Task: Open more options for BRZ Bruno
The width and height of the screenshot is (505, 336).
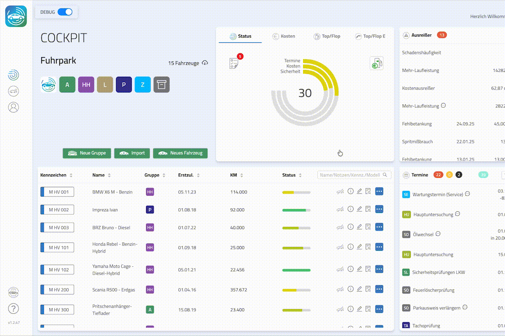Action: (379, 227)
